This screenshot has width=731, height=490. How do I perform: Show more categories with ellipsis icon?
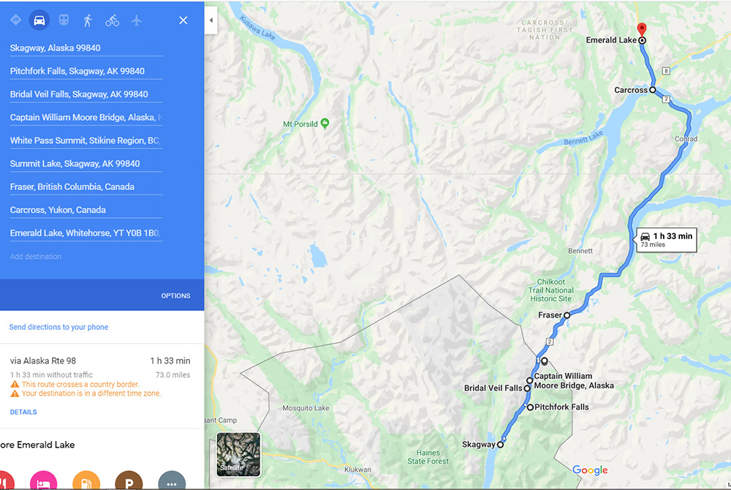click(x=172, y=480)
